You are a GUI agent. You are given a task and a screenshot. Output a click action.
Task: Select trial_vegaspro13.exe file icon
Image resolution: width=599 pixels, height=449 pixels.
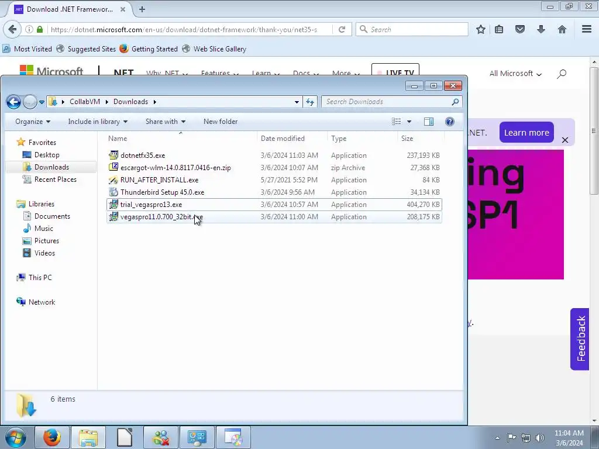click(x=113, y=204)
